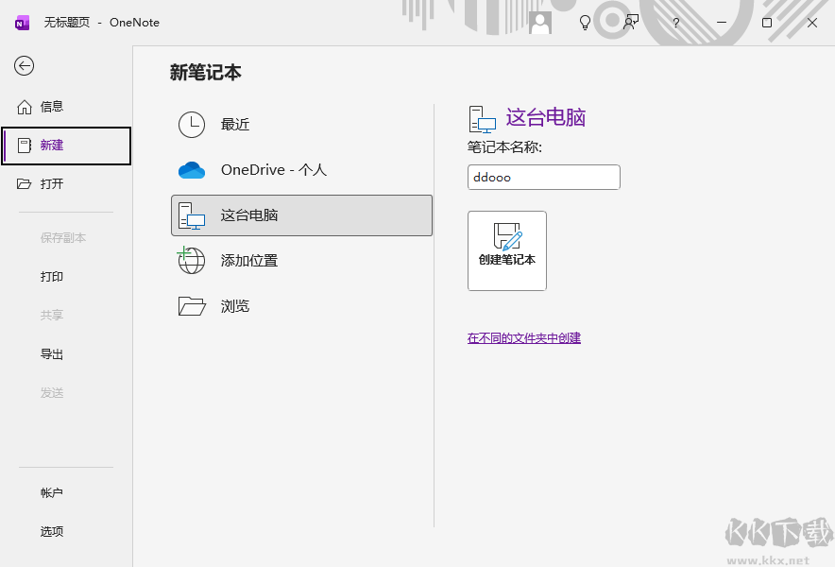Click the 添加位置 globe icon
Screen dimensions: 835x567
tap(191, 260)
